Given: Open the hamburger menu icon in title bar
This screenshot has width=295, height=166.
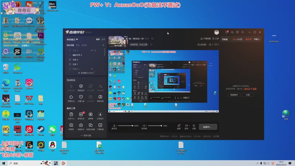Looking at the screenshot, I should tap(243, 32).
